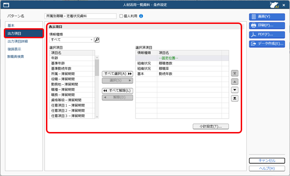
Task: Click the パターン名 text field
Action: [x=80, y=16]
